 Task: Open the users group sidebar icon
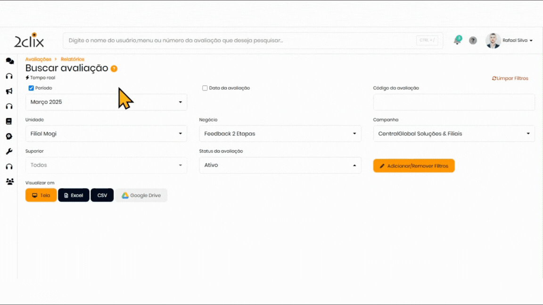coord(9,182)
